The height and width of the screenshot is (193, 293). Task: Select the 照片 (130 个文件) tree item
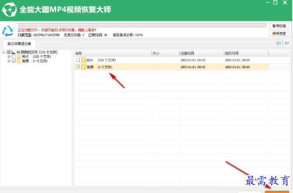[x=36, y=57]
